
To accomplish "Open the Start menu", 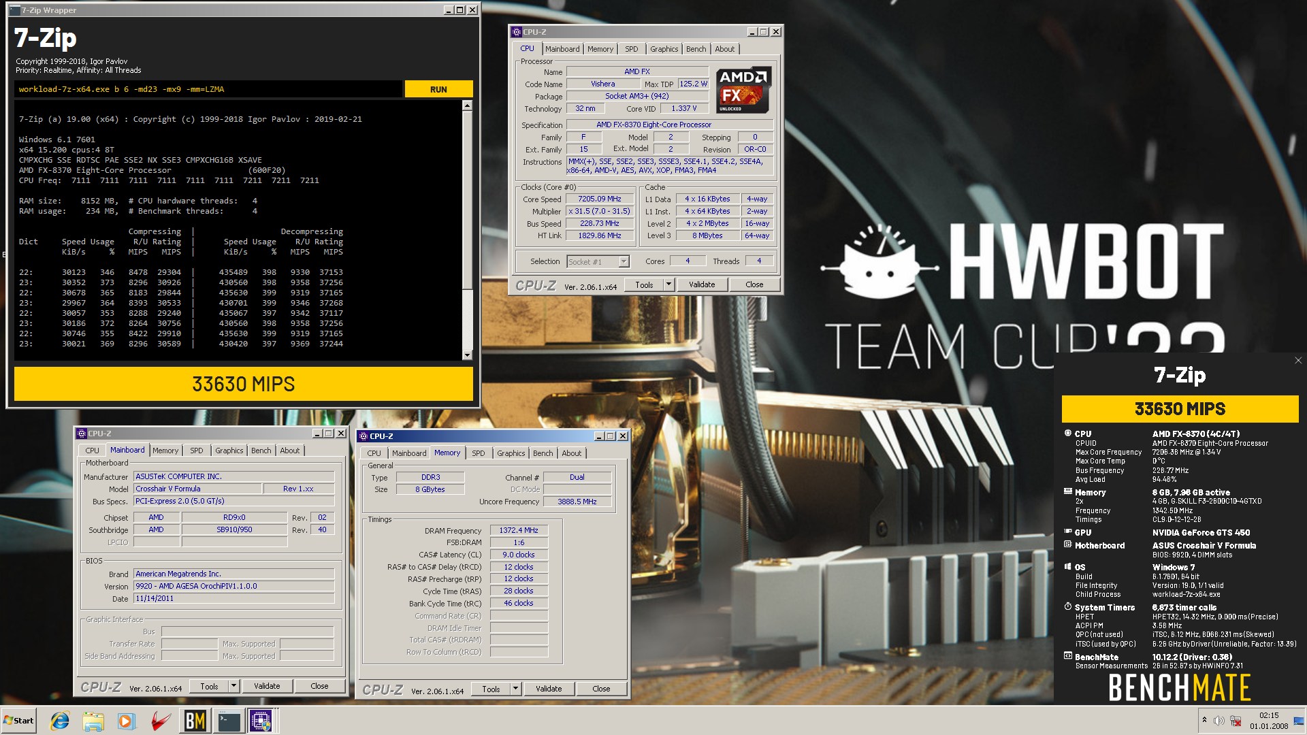I will [19, 721].
